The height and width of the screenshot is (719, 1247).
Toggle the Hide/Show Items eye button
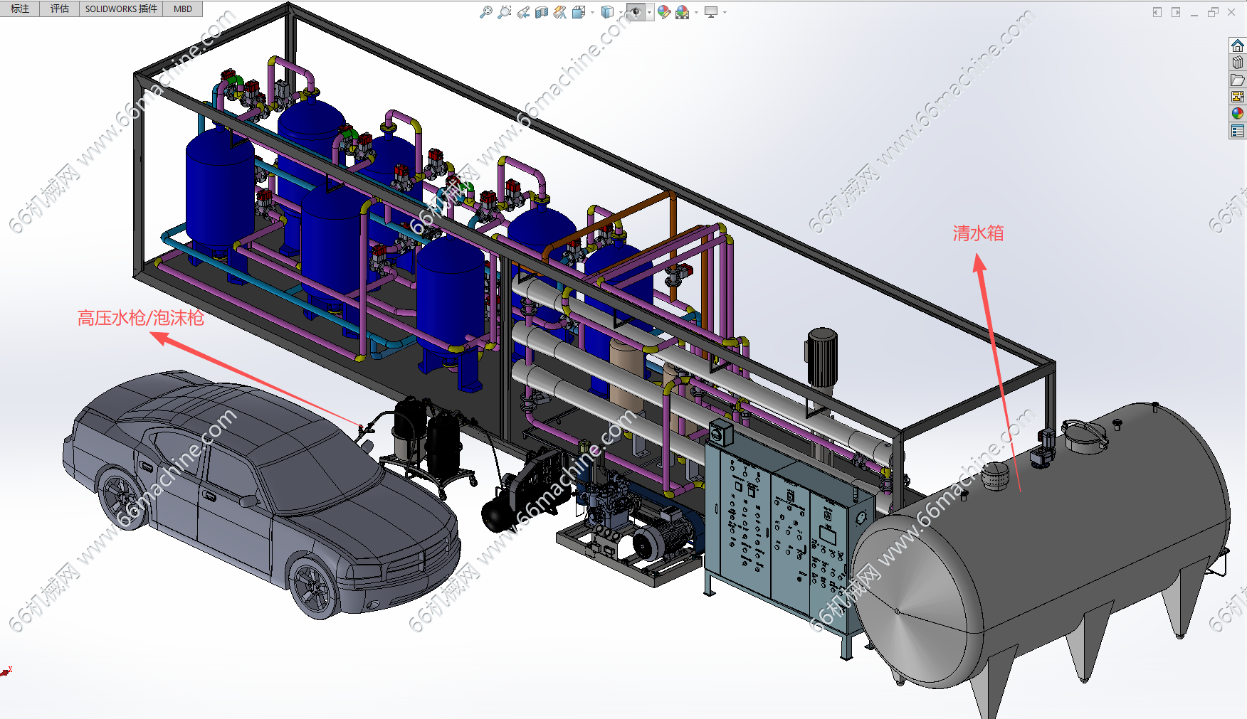point(636,12)
